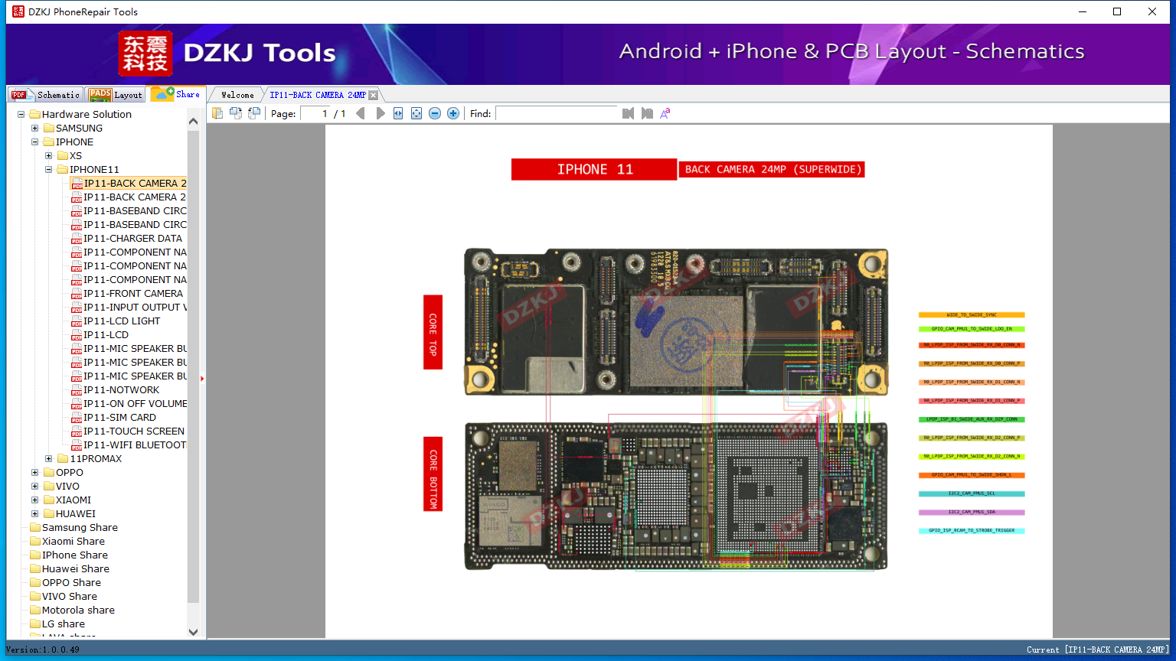Click the Find text field
The height and width of the screenshot is (661, 1176).
point(557,113)
